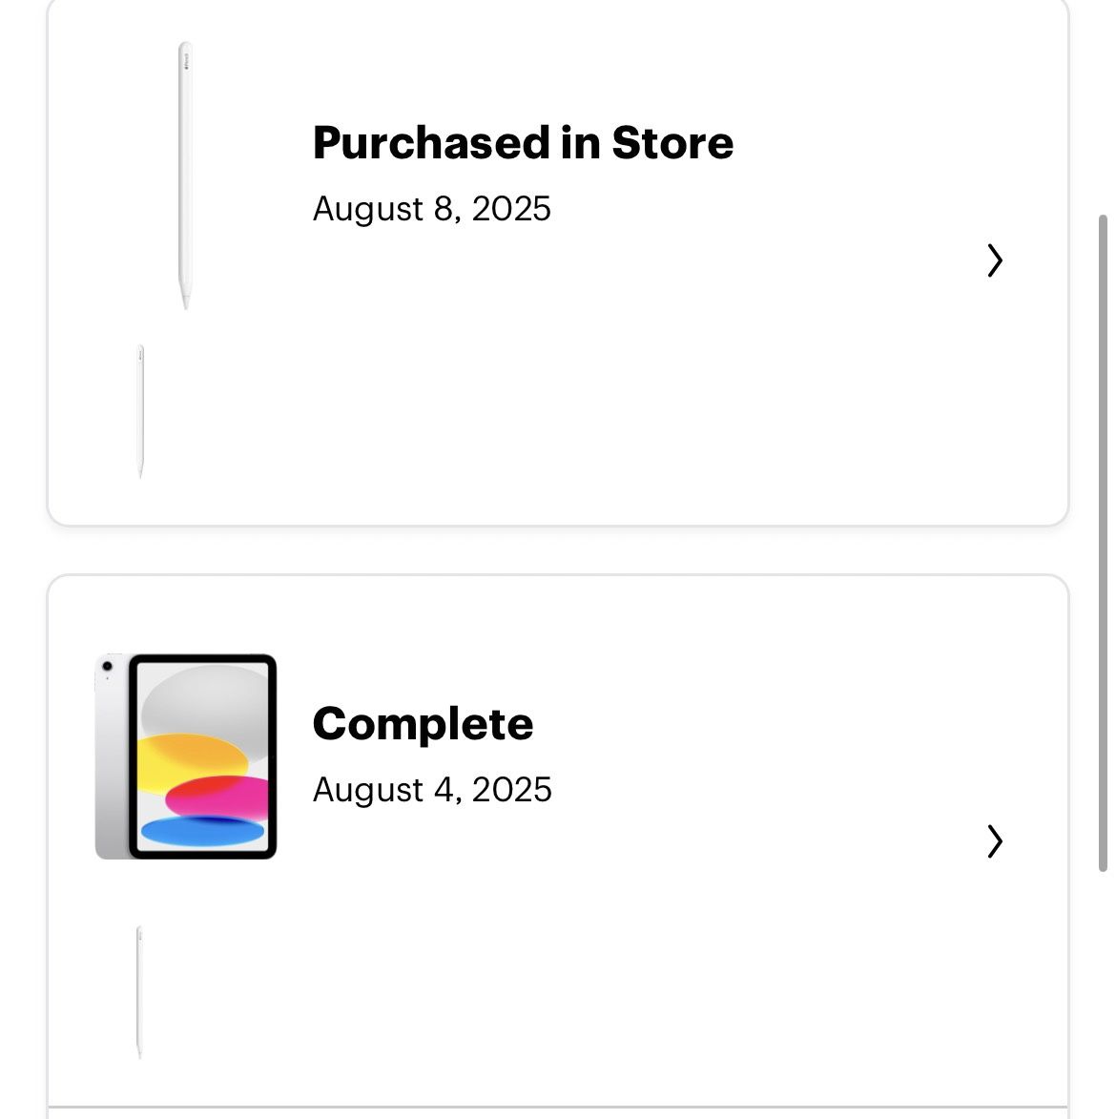
Task: Open the iPad product thumbnail
Action: pyautogui.click(x=186, y=756)
